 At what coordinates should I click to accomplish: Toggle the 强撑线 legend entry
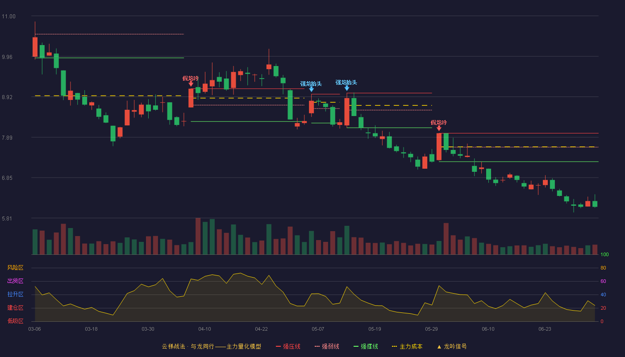pos(366,346)
